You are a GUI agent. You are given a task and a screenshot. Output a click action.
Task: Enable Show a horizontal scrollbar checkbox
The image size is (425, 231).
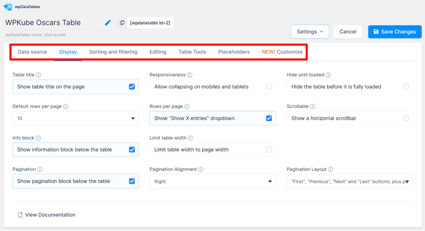[406, 118]
